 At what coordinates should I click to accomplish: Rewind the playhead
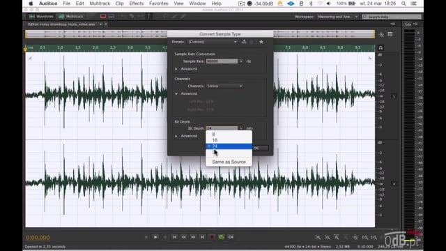tap(184, 237)
